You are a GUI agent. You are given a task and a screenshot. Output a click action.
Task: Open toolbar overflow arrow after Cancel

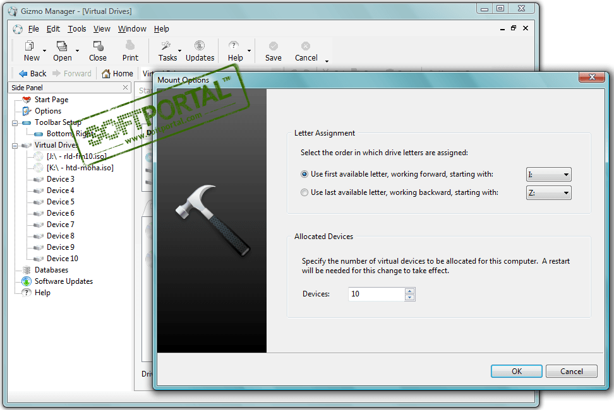pyautogui.click(x=327, y=61)
